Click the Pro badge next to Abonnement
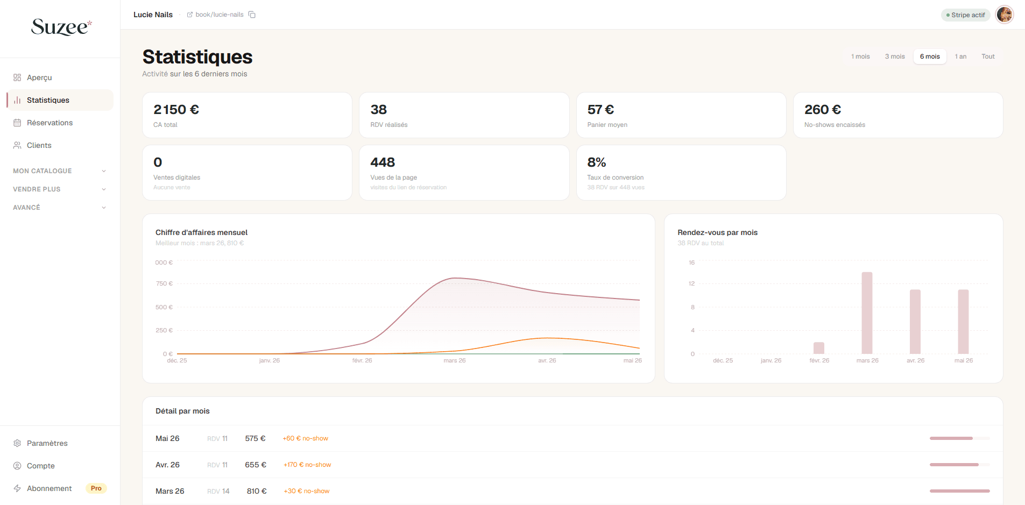The height and width of the screenshot is (505, 1025). tap(96, 488)
